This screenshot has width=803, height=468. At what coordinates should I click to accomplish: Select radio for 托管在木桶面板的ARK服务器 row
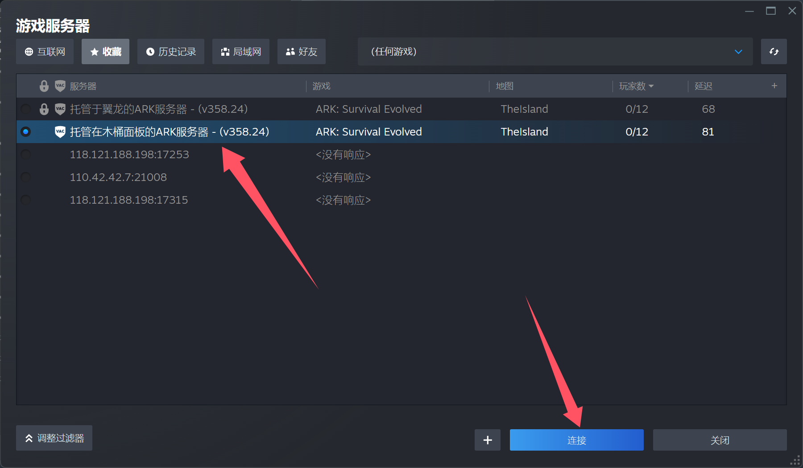[26, 131]
